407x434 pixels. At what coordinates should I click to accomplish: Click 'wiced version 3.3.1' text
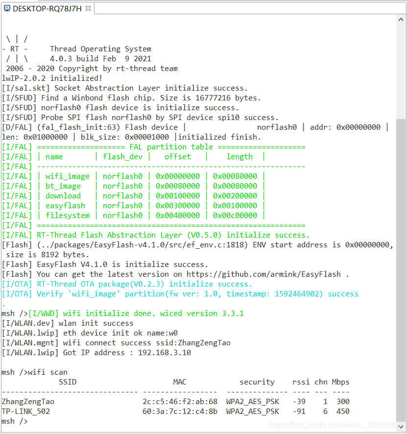coord(202,313)
